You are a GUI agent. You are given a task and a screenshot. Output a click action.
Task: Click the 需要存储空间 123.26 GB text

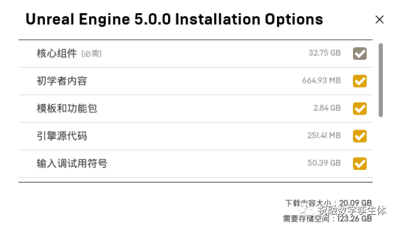coord(327,218)
